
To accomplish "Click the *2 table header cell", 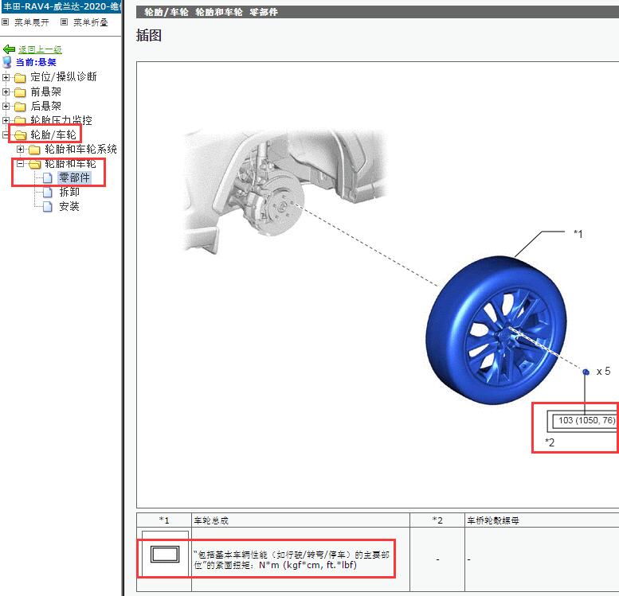I will (437, 520).
